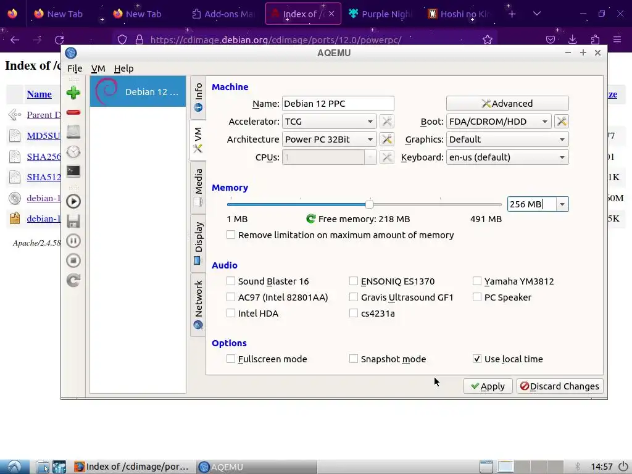Click the Apply button
This screenshot has width=632, height=474.
click(488, 386)
